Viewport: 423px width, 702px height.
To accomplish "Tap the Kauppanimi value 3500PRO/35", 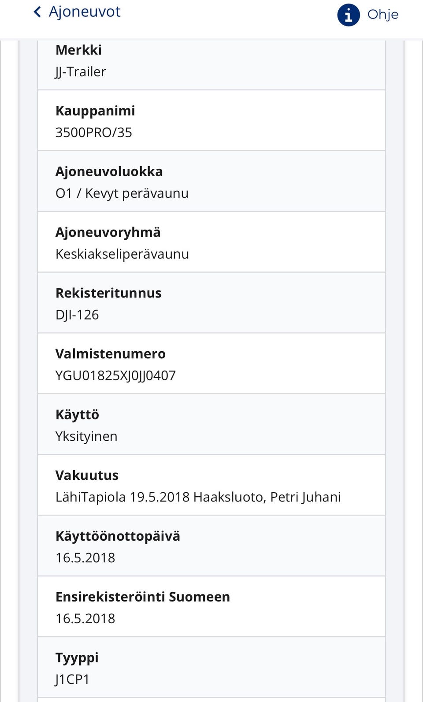I will tap(94, 132).
